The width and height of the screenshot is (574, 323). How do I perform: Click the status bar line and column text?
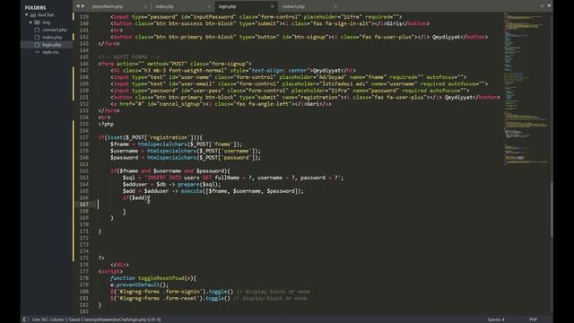click(97, 319)
